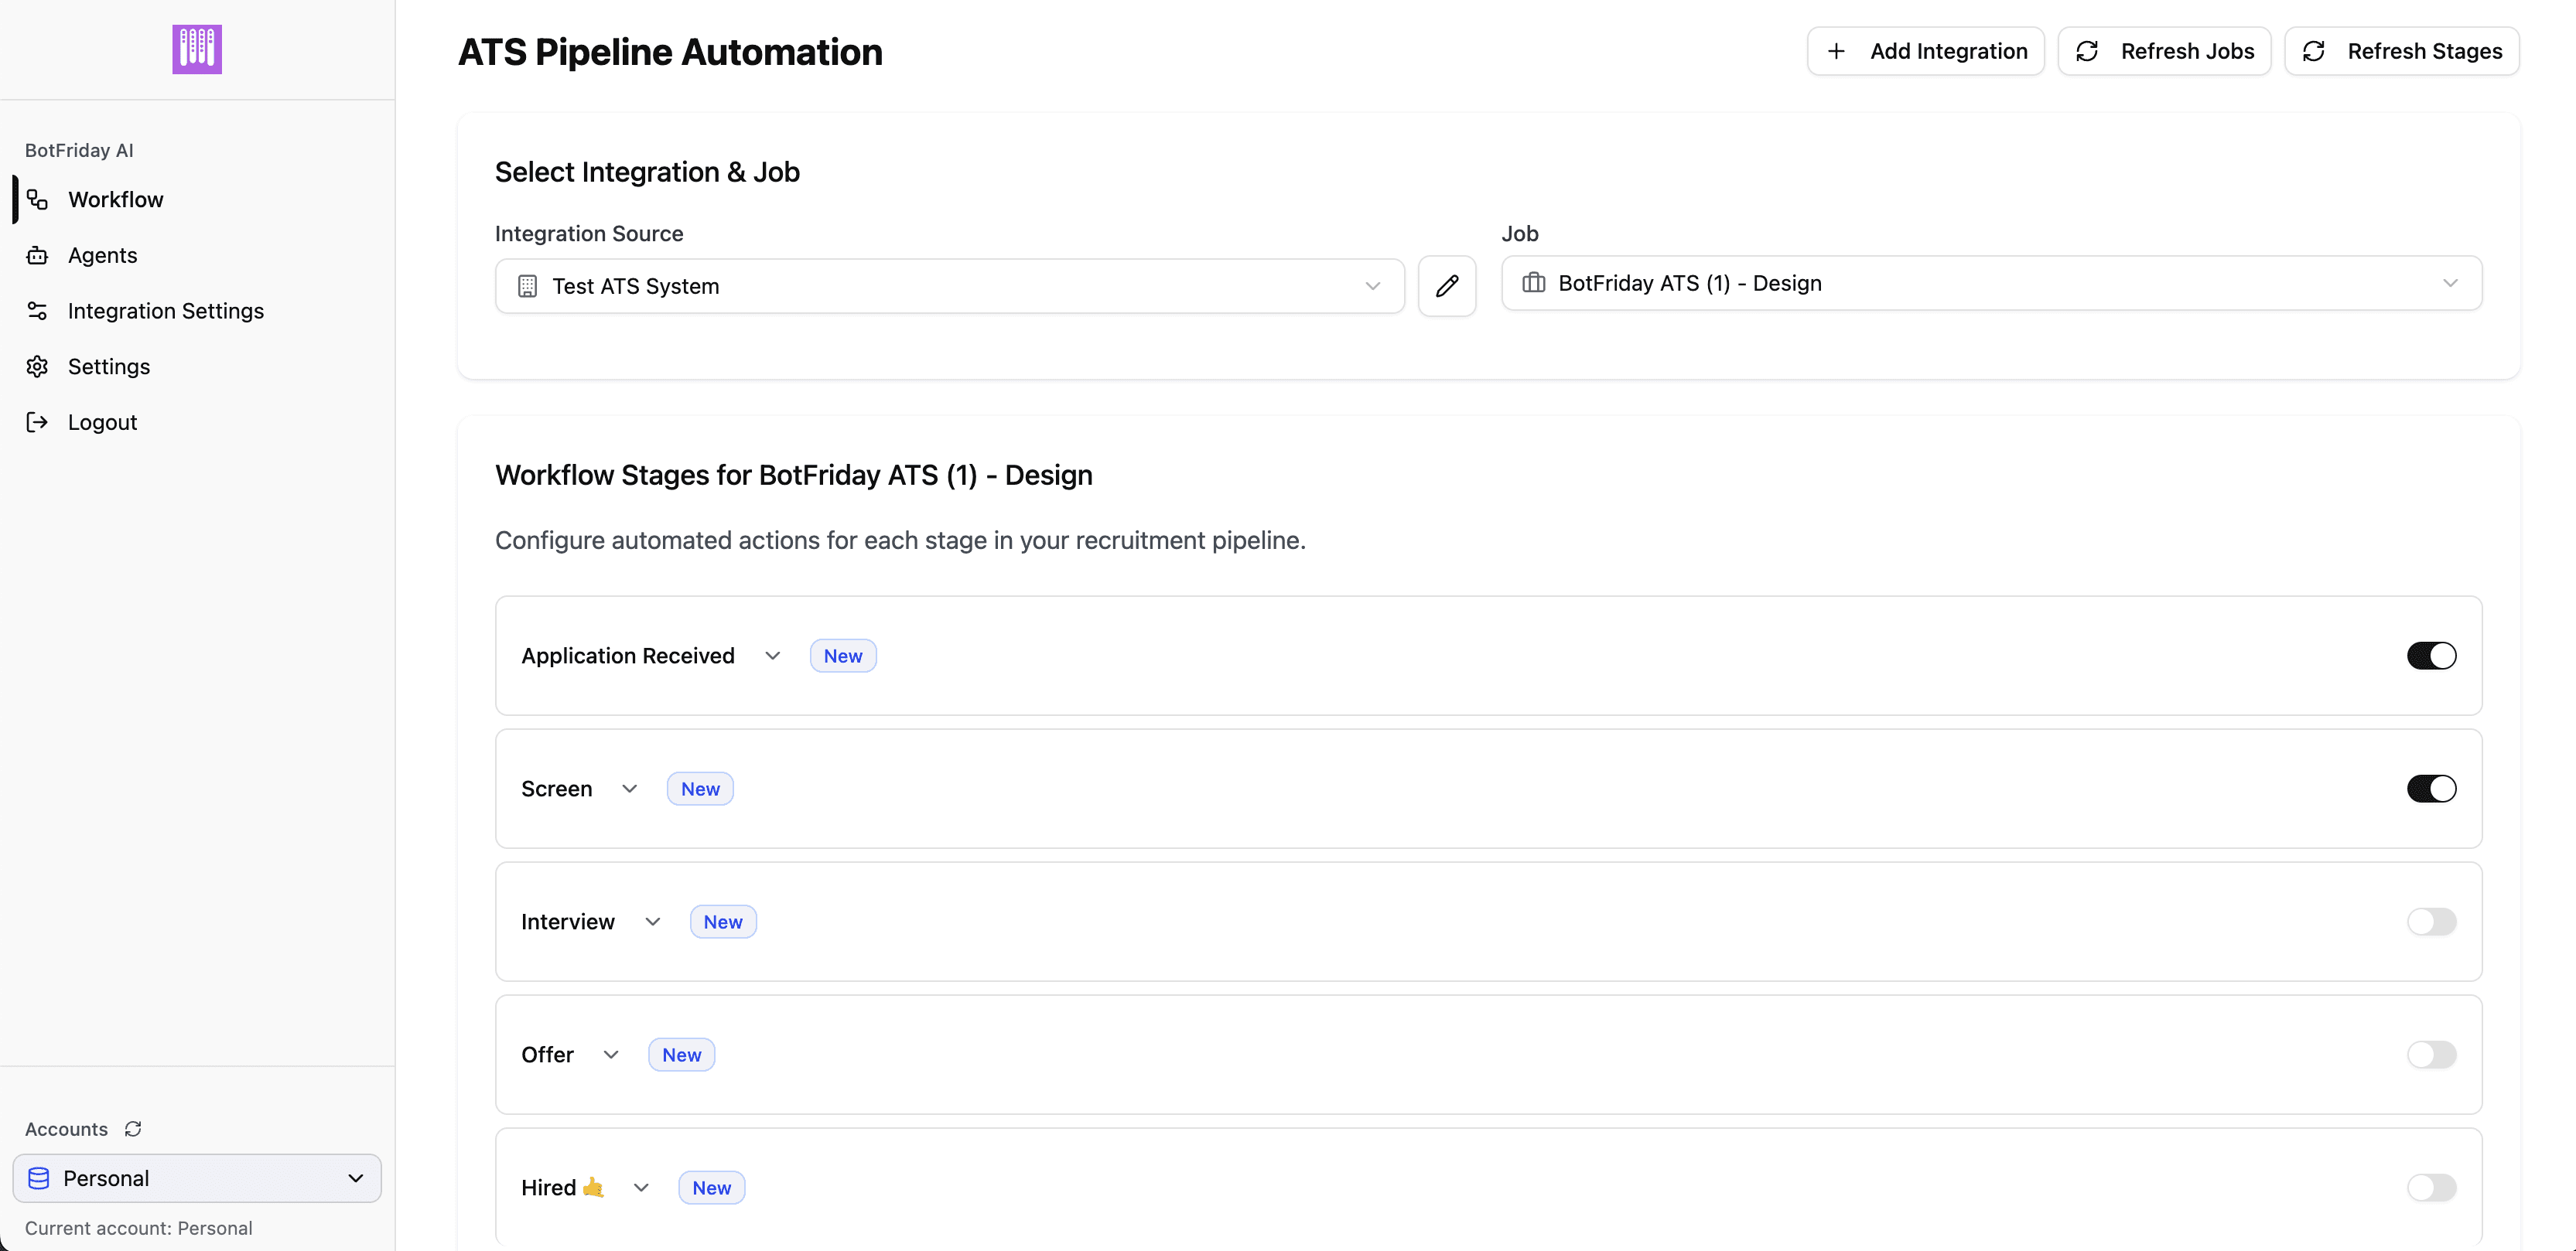
Task: Click the BotFriday purple logo icon
Action: [197, 49]
